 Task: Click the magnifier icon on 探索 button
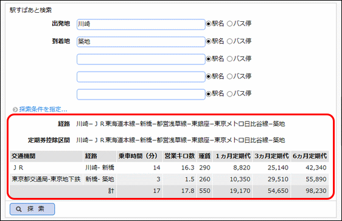pos(19,209)
